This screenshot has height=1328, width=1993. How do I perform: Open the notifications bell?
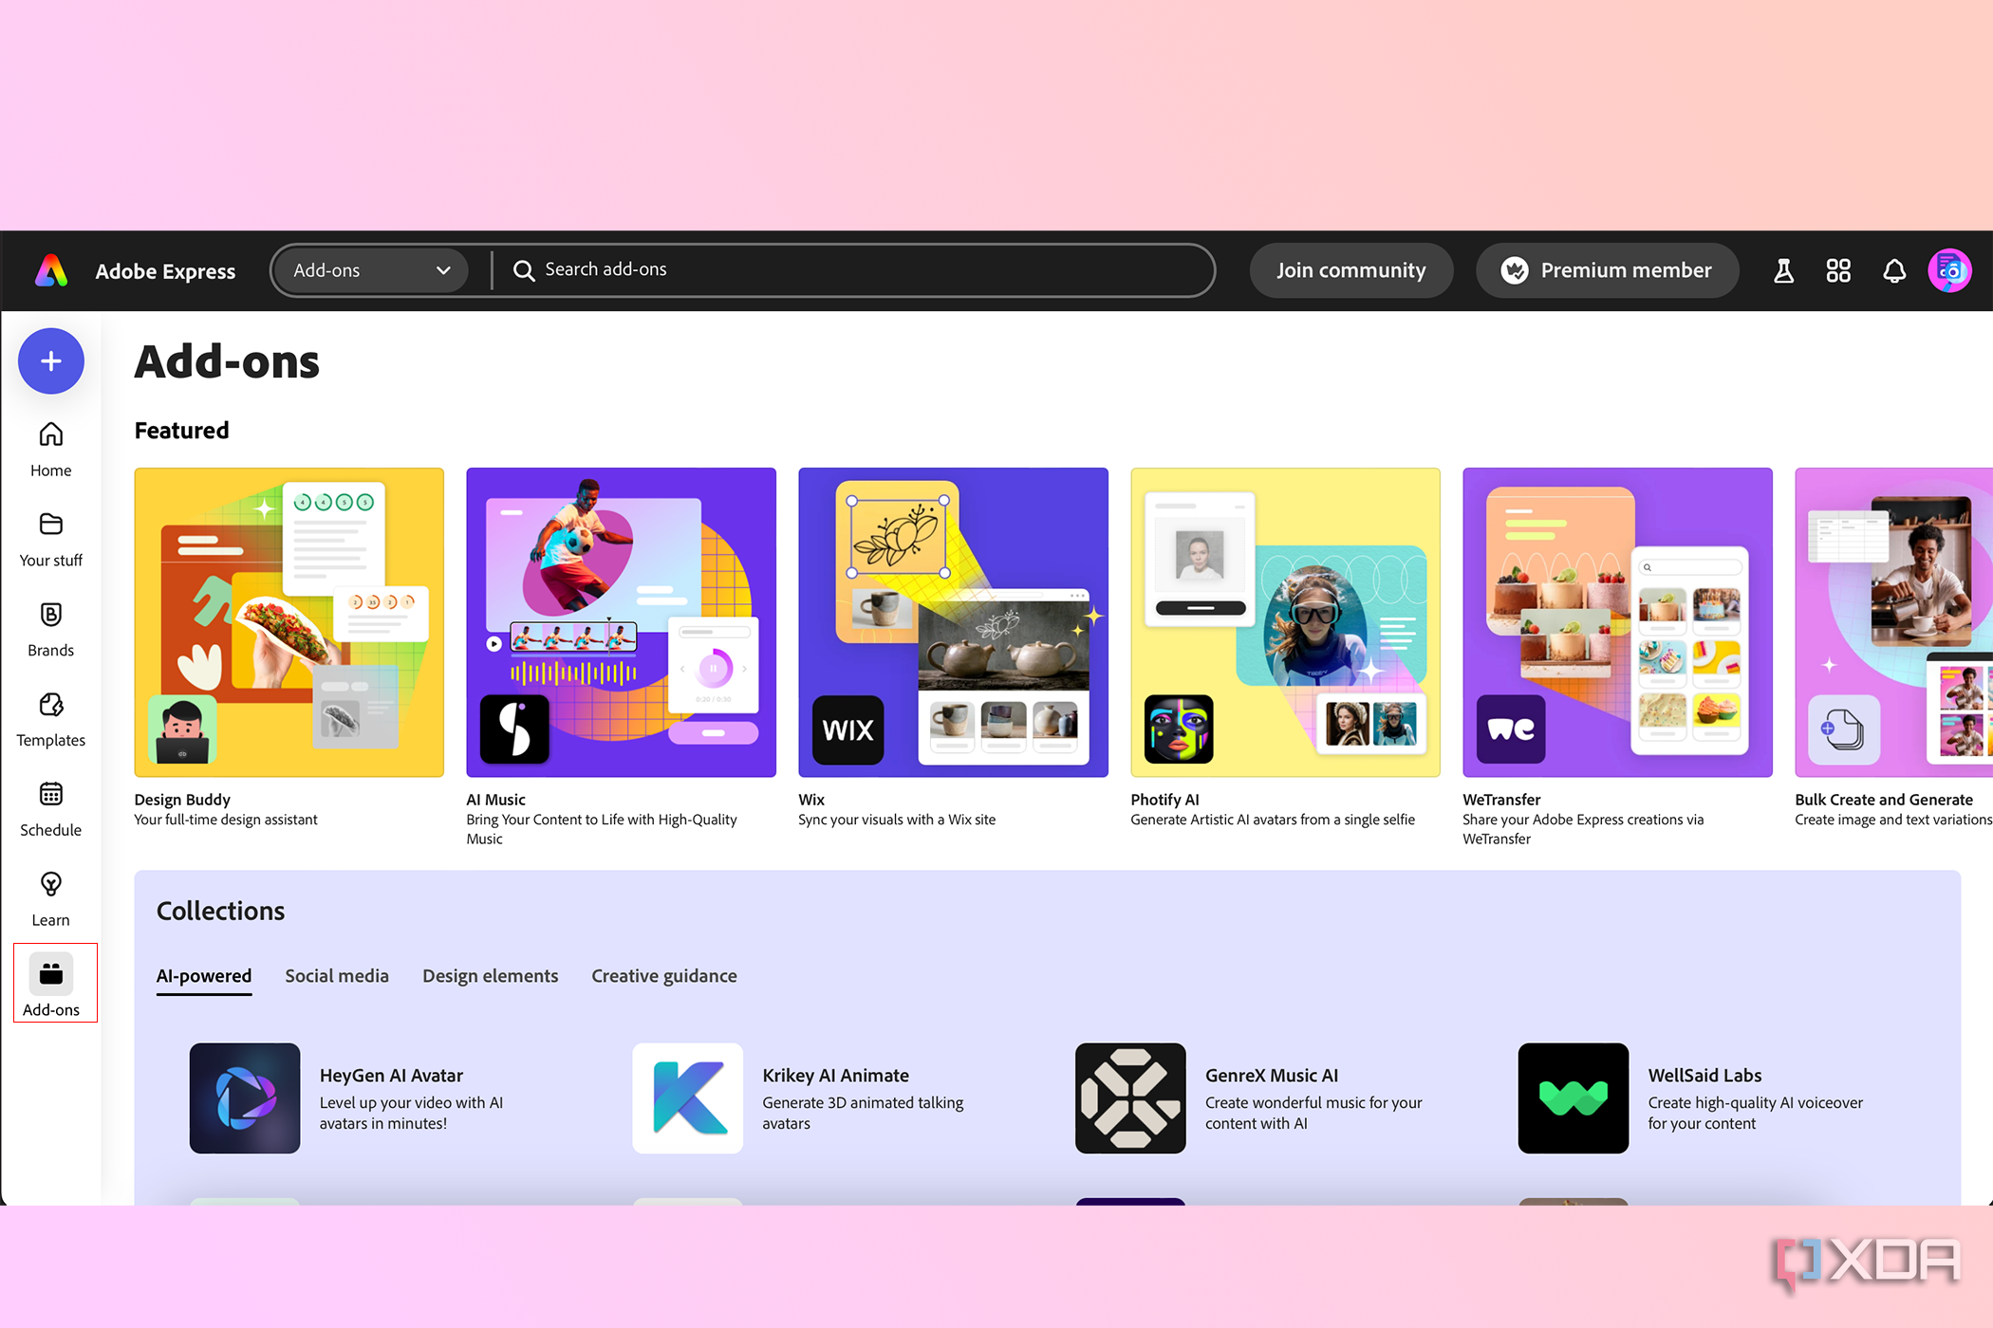tap(1894, 271)
